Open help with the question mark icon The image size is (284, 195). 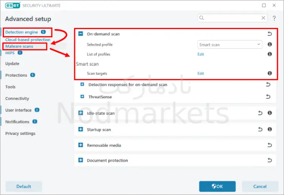[274, 18]
